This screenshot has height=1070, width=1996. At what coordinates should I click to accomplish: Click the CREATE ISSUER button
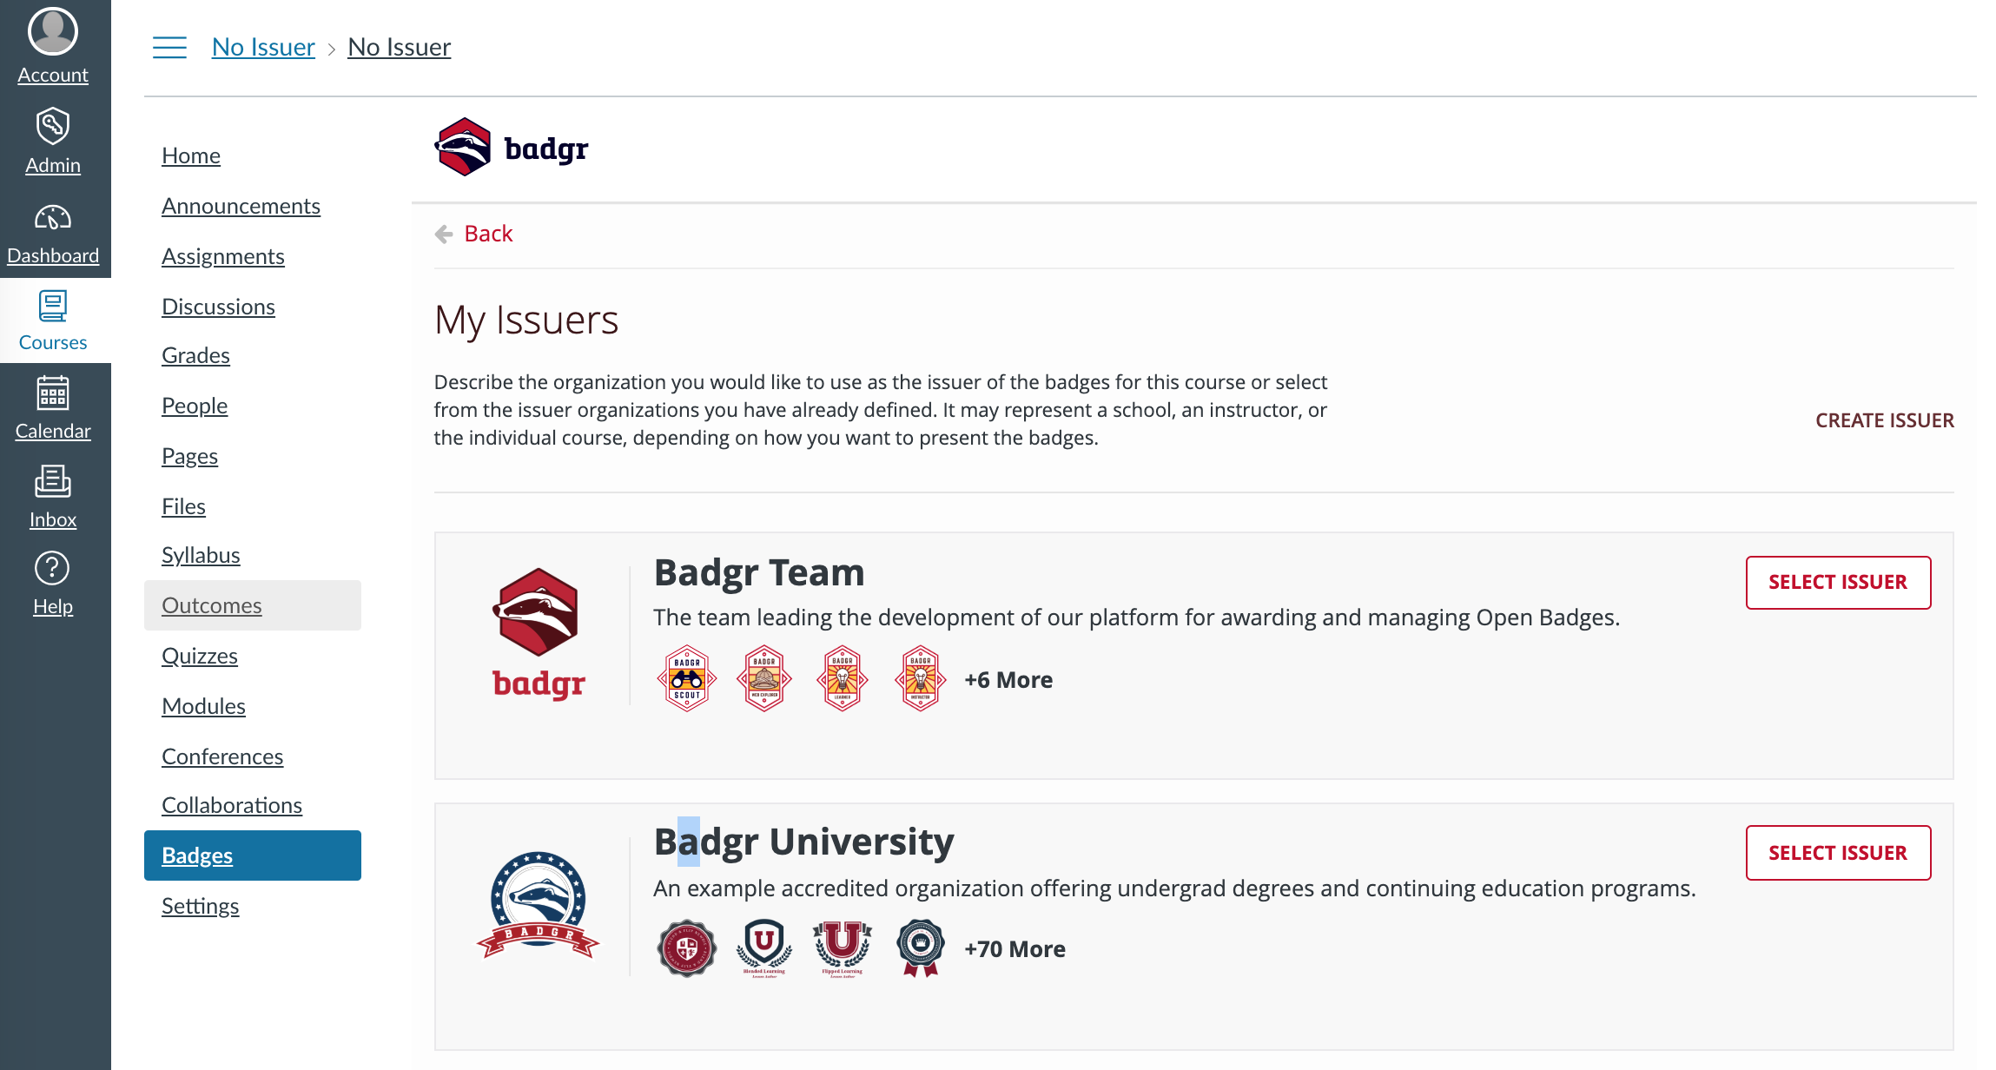point(1884,420)
